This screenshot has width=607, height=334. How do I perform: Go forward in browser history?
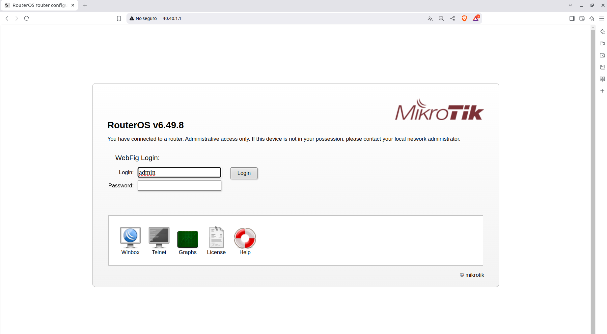(17, 18)
